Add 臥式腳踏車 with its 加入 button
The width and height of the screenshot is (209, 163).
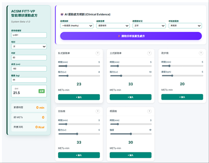tap(79, 97)
